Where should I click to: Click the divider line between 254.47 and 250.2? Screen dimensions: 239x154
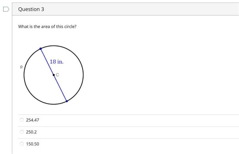128,126
